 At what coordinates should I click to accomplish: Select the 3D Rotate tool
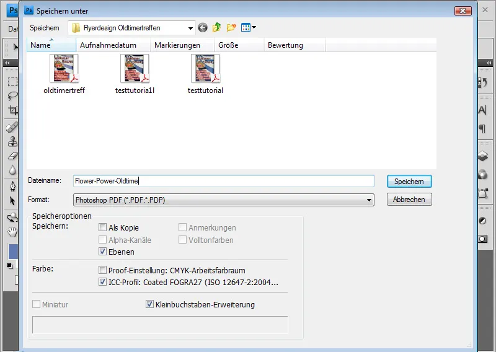tap(12, 218)
